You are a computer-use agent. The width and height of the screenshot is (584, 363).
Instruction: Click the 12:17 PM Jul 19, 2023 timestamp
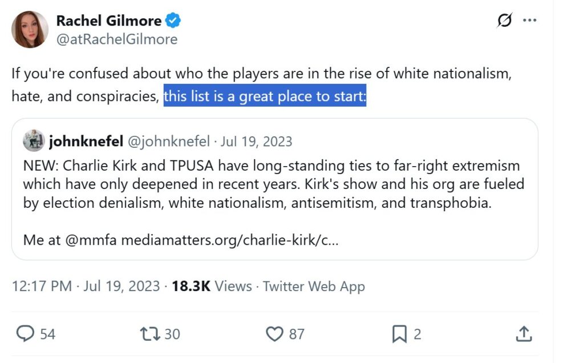point(86,286)
